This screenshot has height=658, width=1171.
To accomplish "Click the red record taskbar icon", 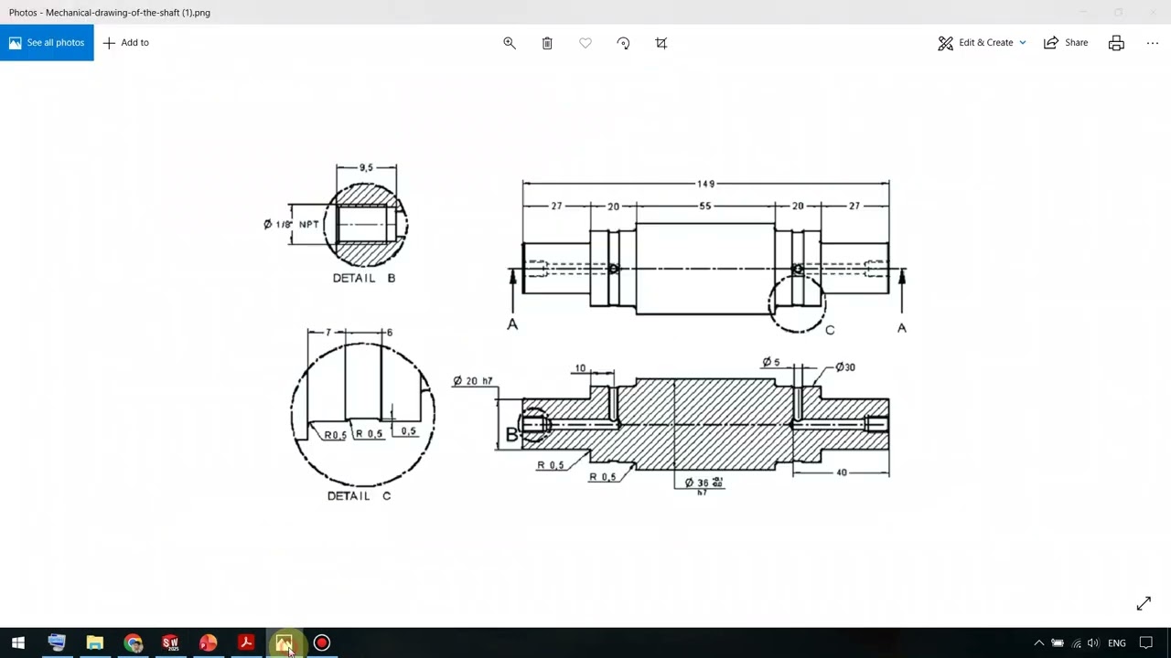I will click(322, 643).
